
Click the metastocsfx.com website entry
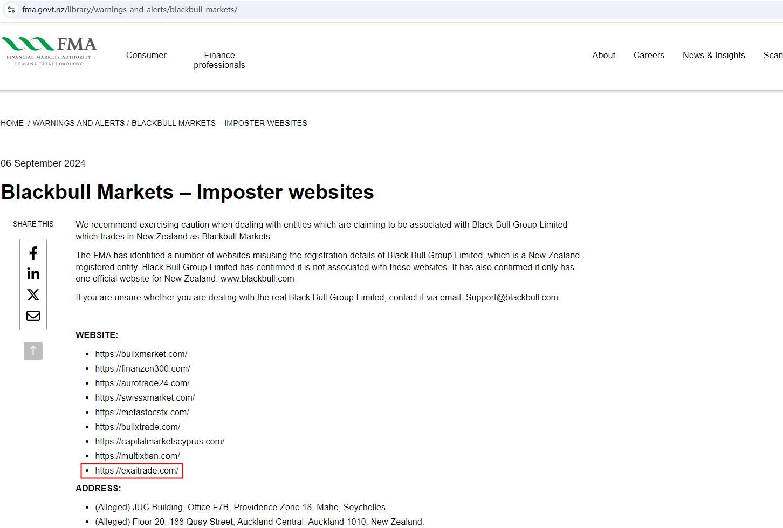(x=142, y=412)
